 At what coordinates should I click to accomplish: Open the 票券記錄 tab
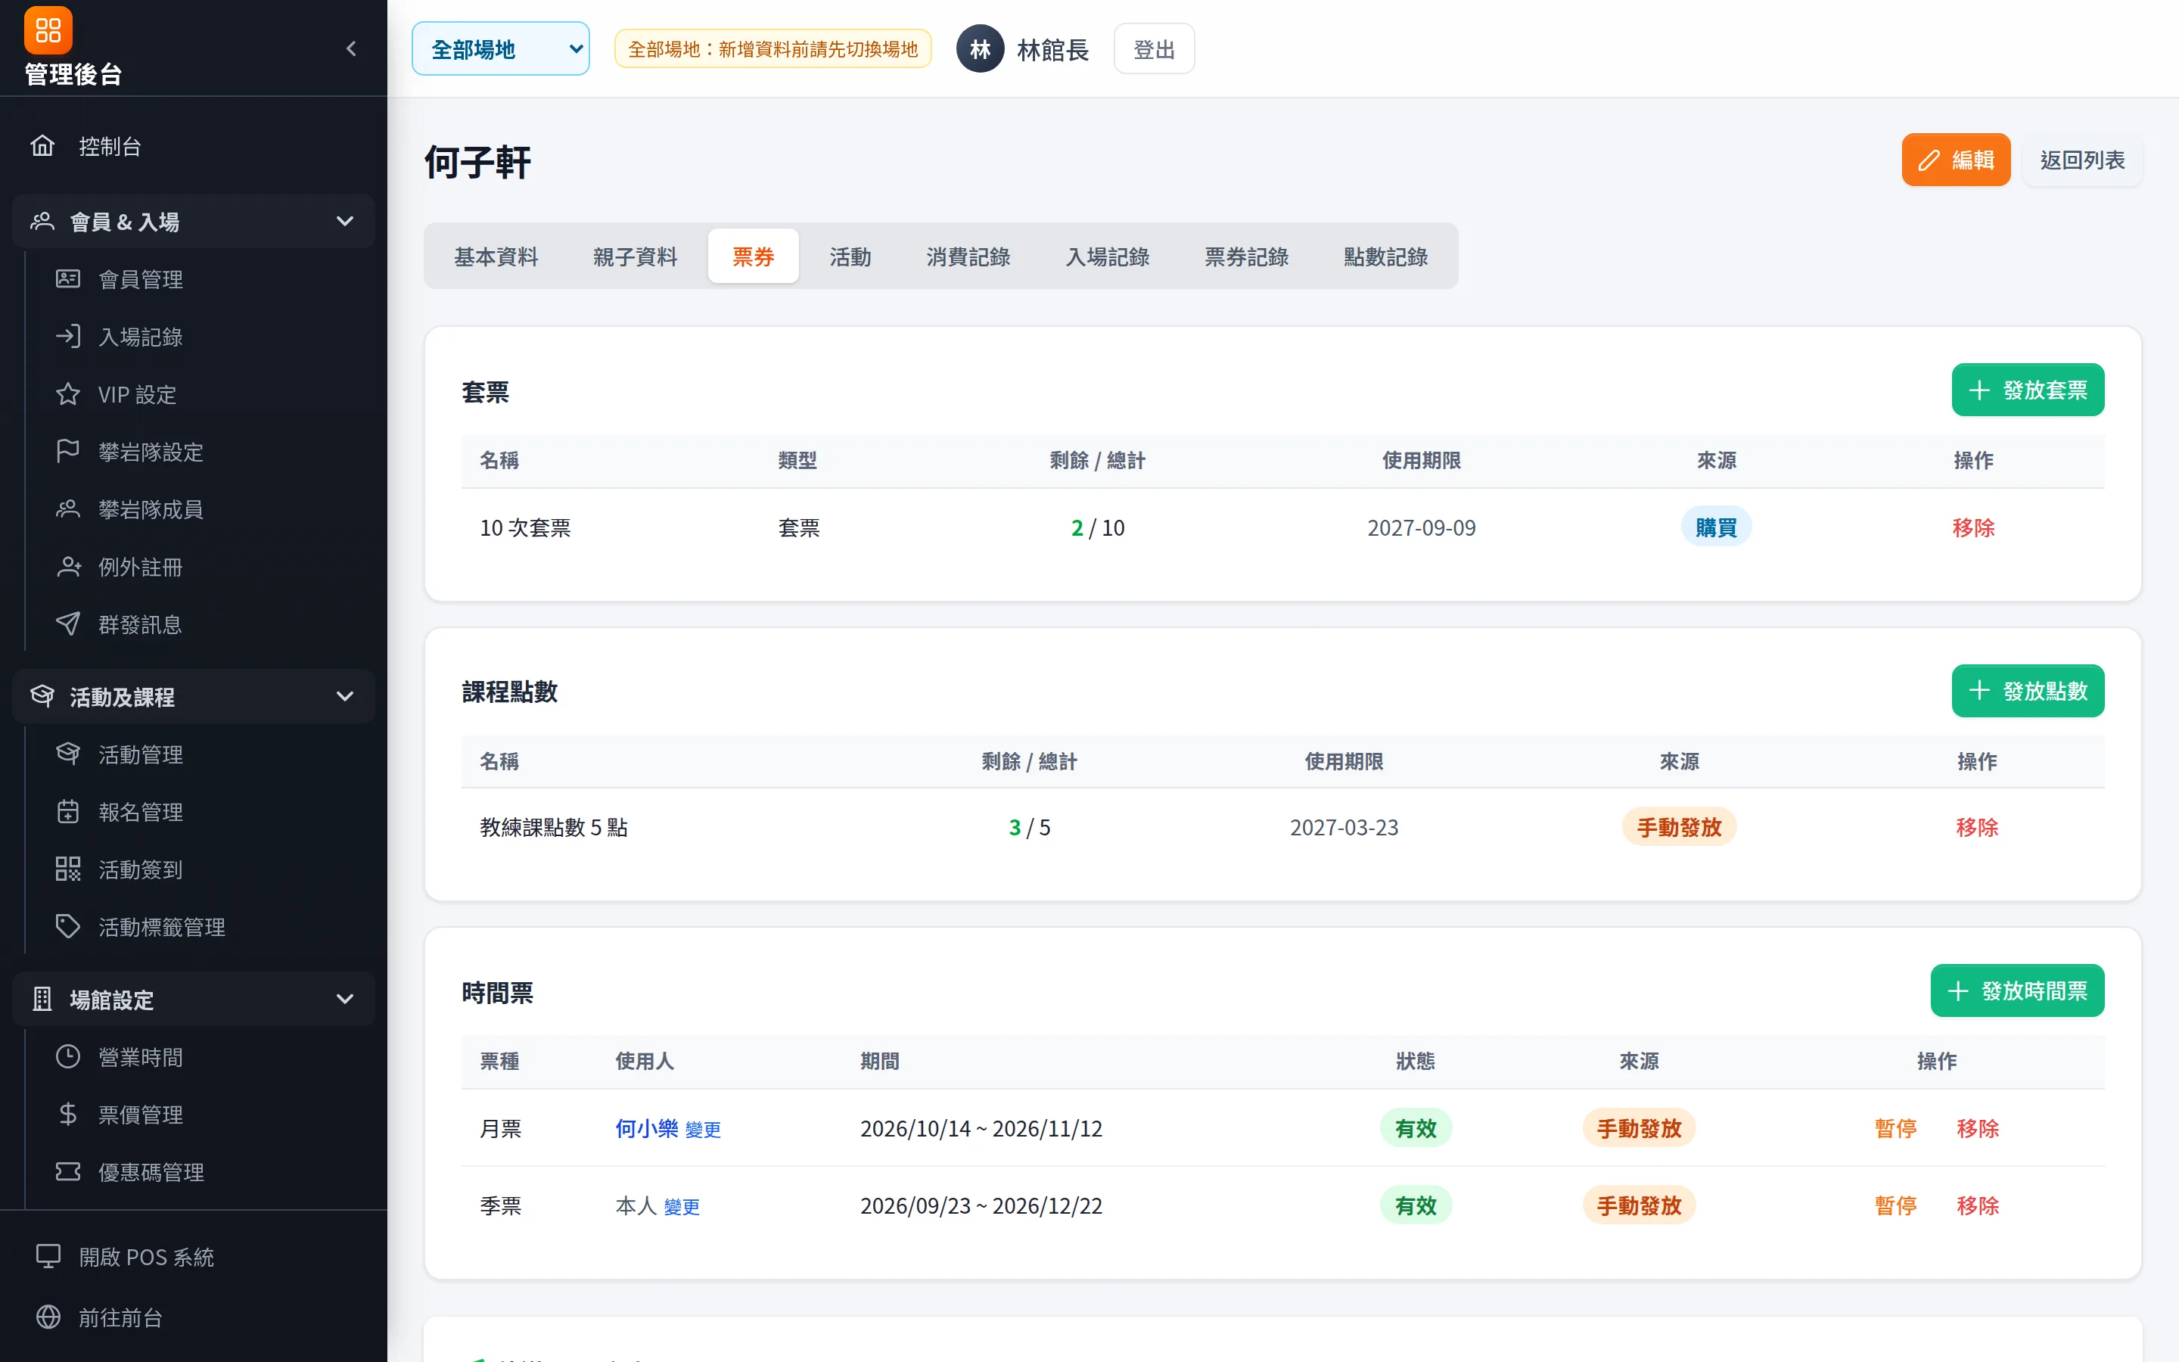point(1246,257)
